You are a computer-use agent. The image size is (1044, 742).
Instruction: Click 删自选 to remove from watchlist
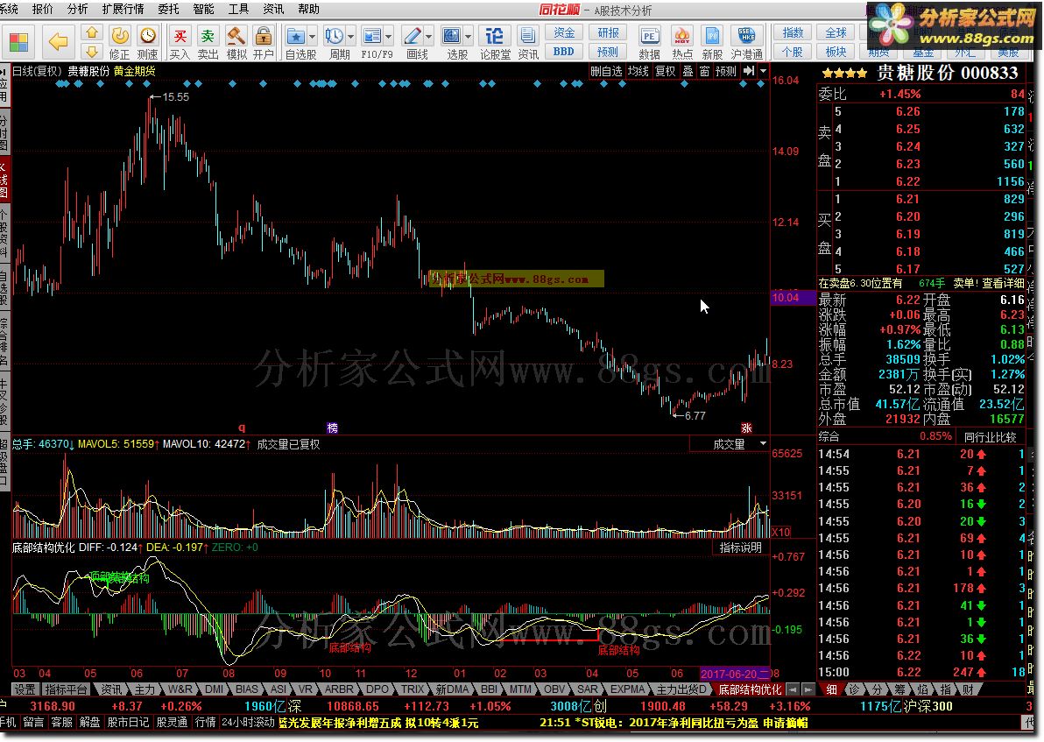[x=606, y=71]
